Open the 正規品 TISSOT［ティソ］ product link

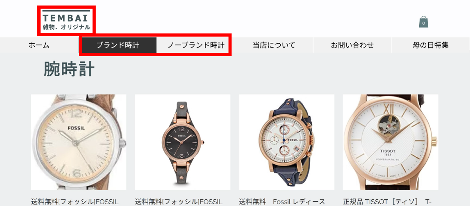click(388, 201)
